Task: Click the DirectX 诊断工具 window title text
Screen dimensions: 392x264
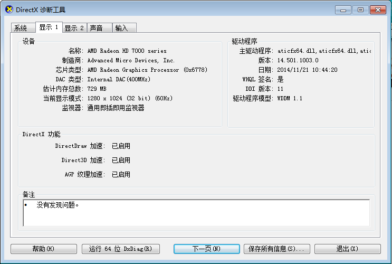Action: click(41, 10)
